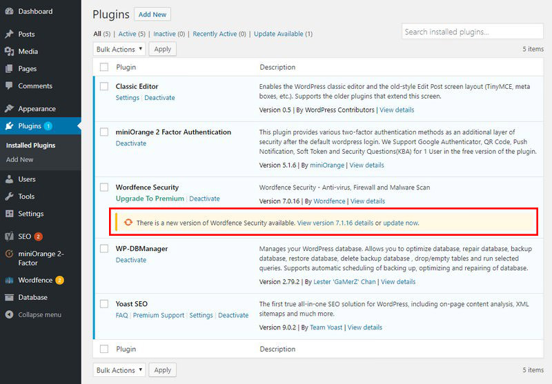552x384 pixels.
Task: Click the Settings sliders icon
Action: click(x=9, y=214)
